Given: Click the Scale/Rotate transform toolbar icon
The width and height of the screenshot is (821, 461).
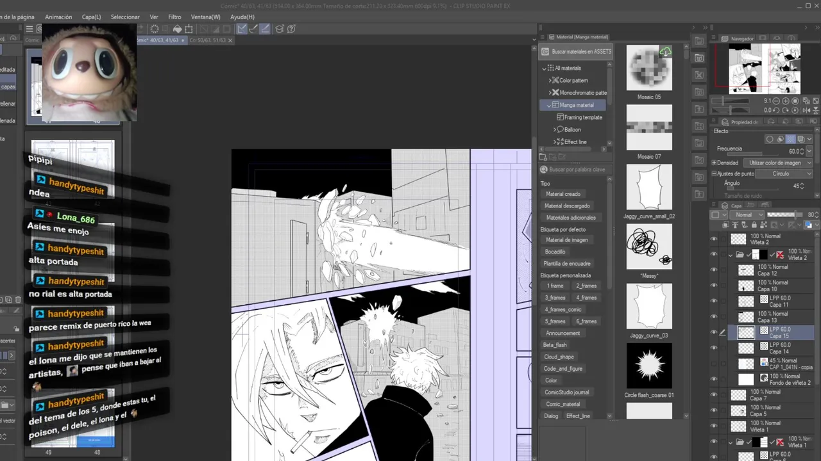Looking at the screenshot, I should click(x=189, y=29).
